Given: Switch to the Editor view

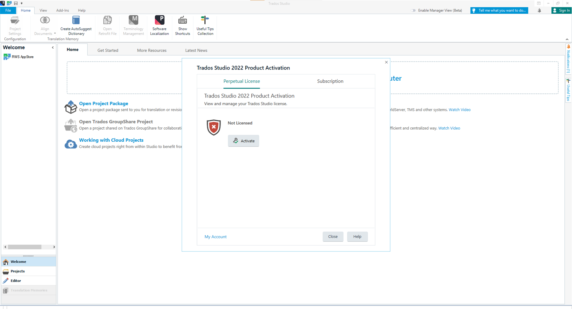Looking at the screenshot, I should pyautogui.click(x=29, y=281).
